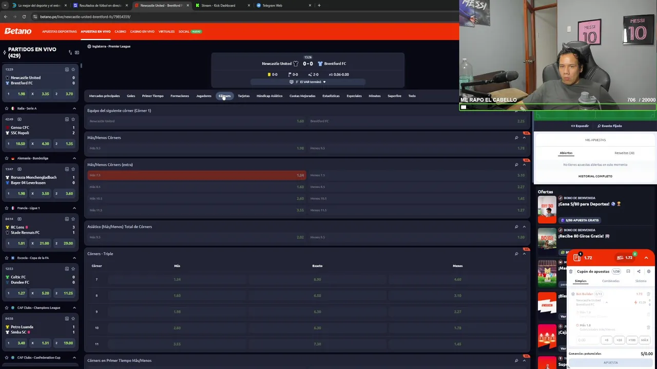Image resolution: width=657 pixels, height=369 pixels.
Task: Click the bookmark icon in Cupón de apuestas
Action: pos(628,272)
